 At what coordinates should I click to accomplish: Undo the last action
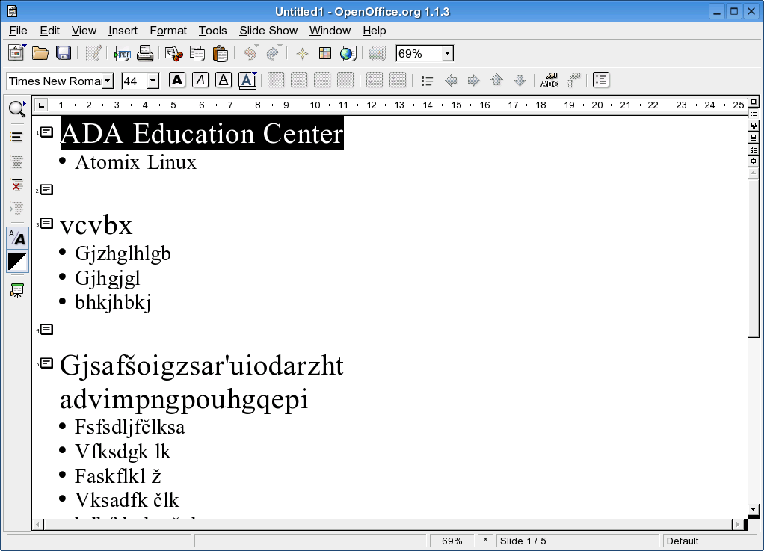pos(250,53)
